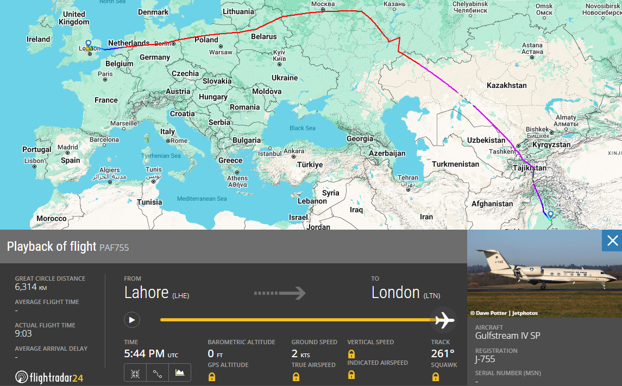Click the Mediterranean Sea label on the map
Viewport: 622px width, 386px height.
pyautogui.click(x=202, y=199)
